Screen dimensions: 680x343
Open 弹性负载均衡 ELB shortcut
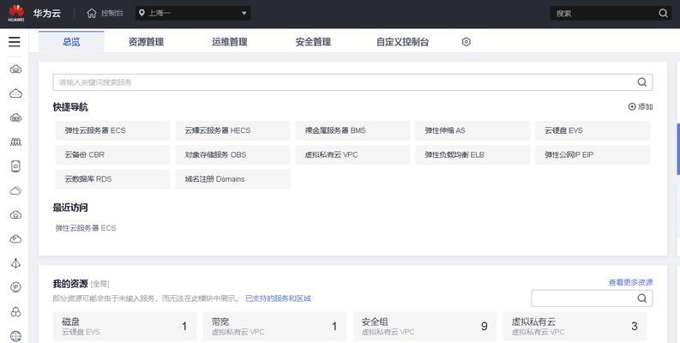(x=472, y=155)
